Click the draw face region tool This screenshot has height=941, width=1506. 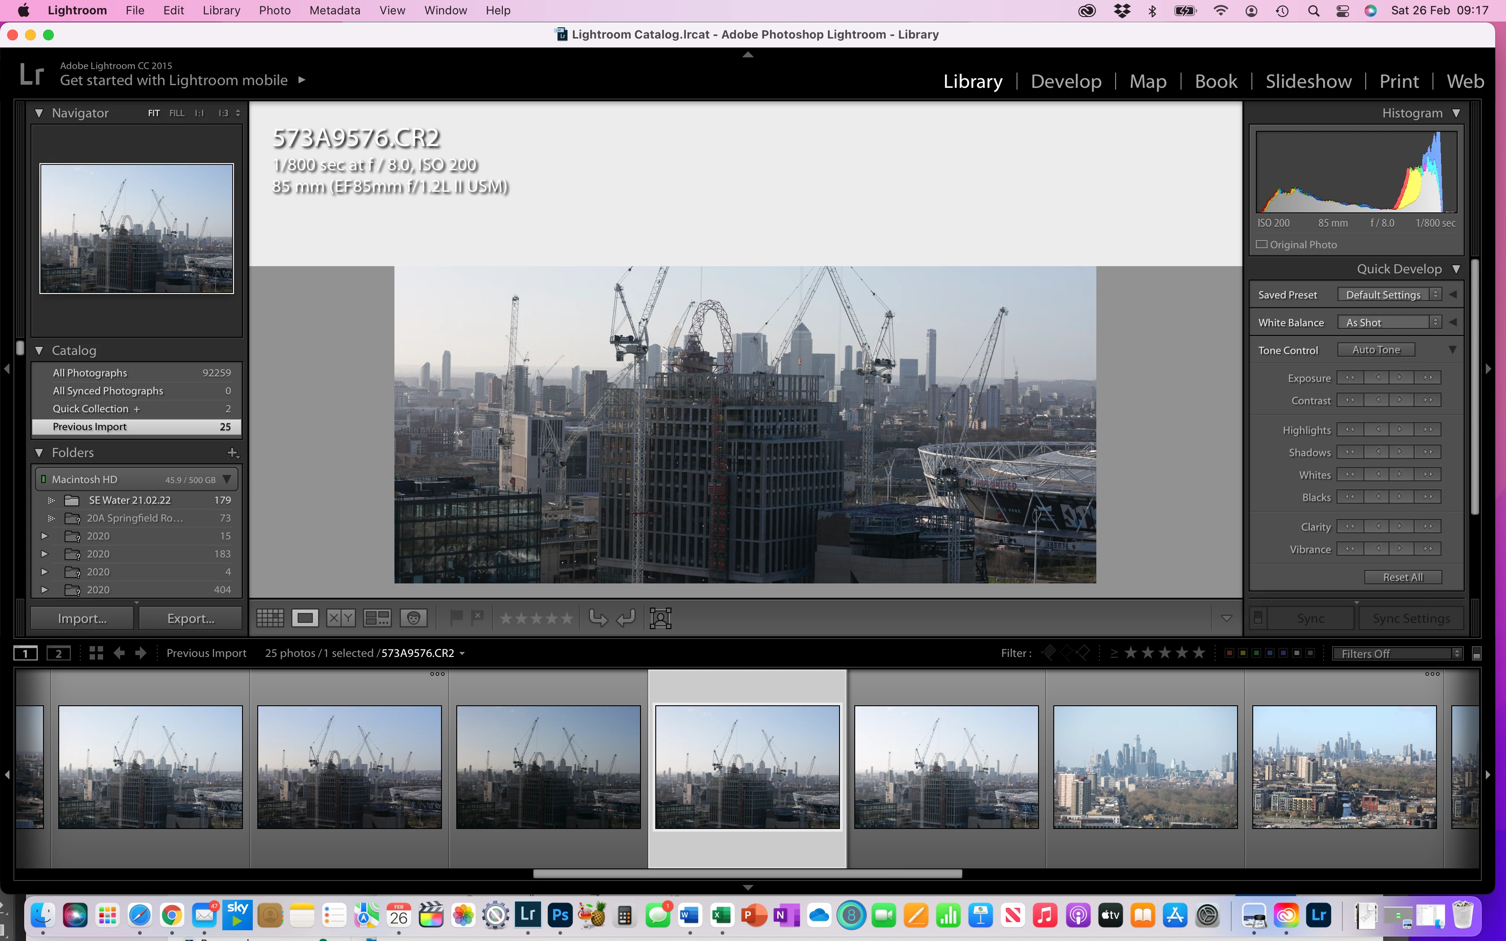click(x=660, y=618)
